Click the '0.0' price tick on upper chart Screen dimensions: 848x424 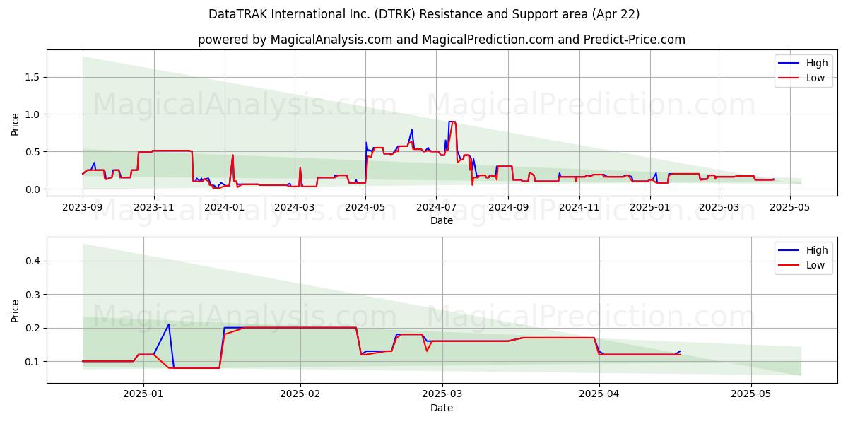coord(34,189)
